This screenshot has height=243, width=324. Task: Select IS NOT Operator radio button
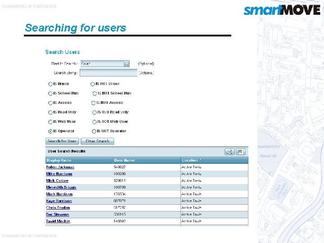click(x=94, y=131)
